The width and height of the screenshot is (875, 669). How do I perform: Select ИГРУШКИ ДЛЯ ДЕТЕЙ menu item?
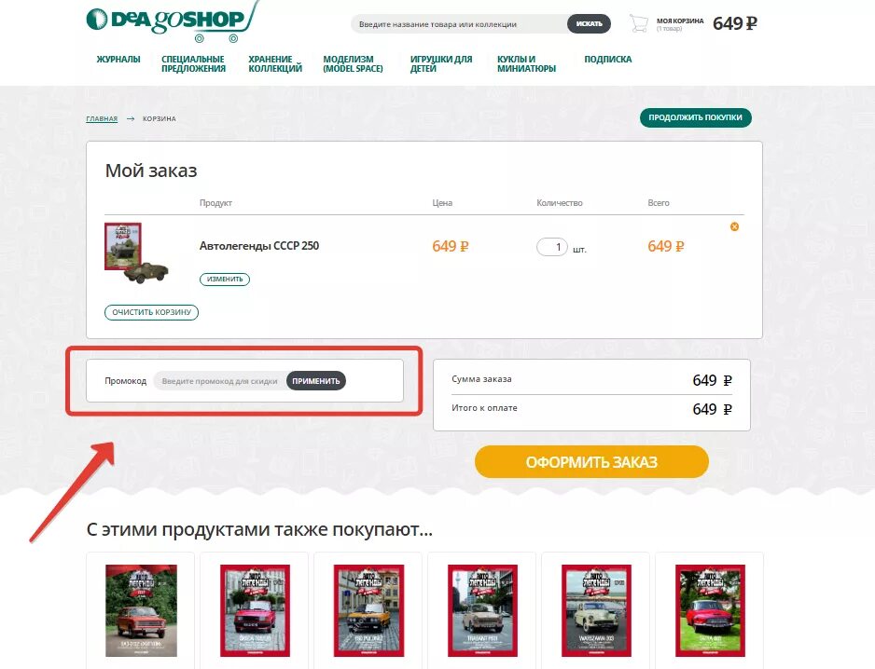pyautogui.click(x=441, y=63)
